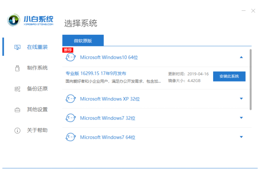Click the 制作系统 USB drive icon
Image resolution: width=259 pixels, height=169 pixels.
point(17,68)
